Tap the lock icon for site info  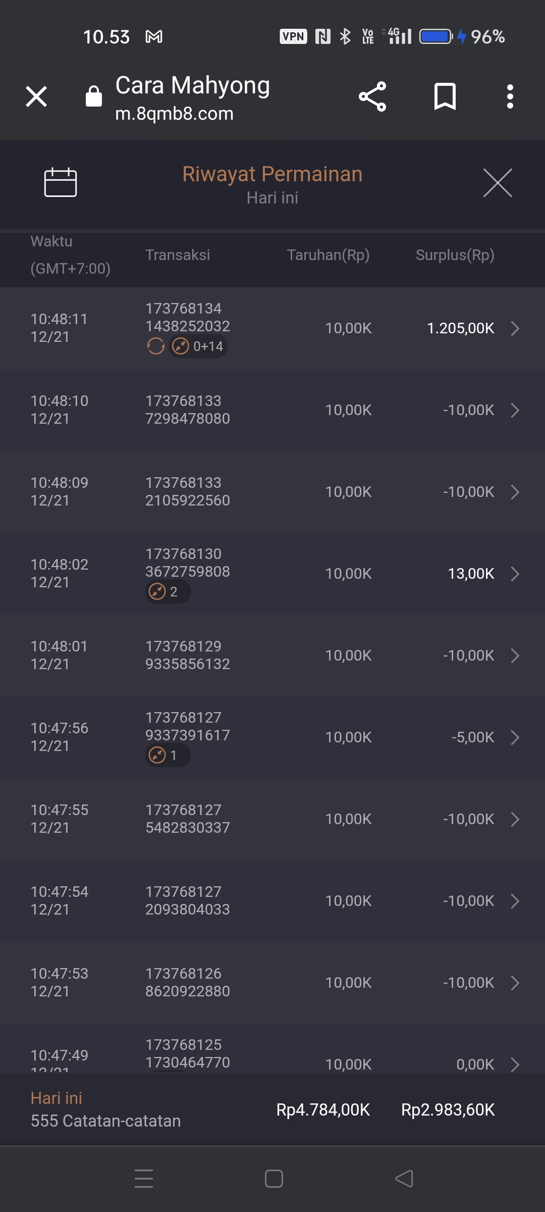click(x=94, y=96)
